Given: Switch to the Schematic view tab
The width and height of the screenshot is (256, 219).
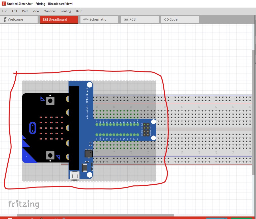Looking at the screenshot, I should click(x=99, y=19).
